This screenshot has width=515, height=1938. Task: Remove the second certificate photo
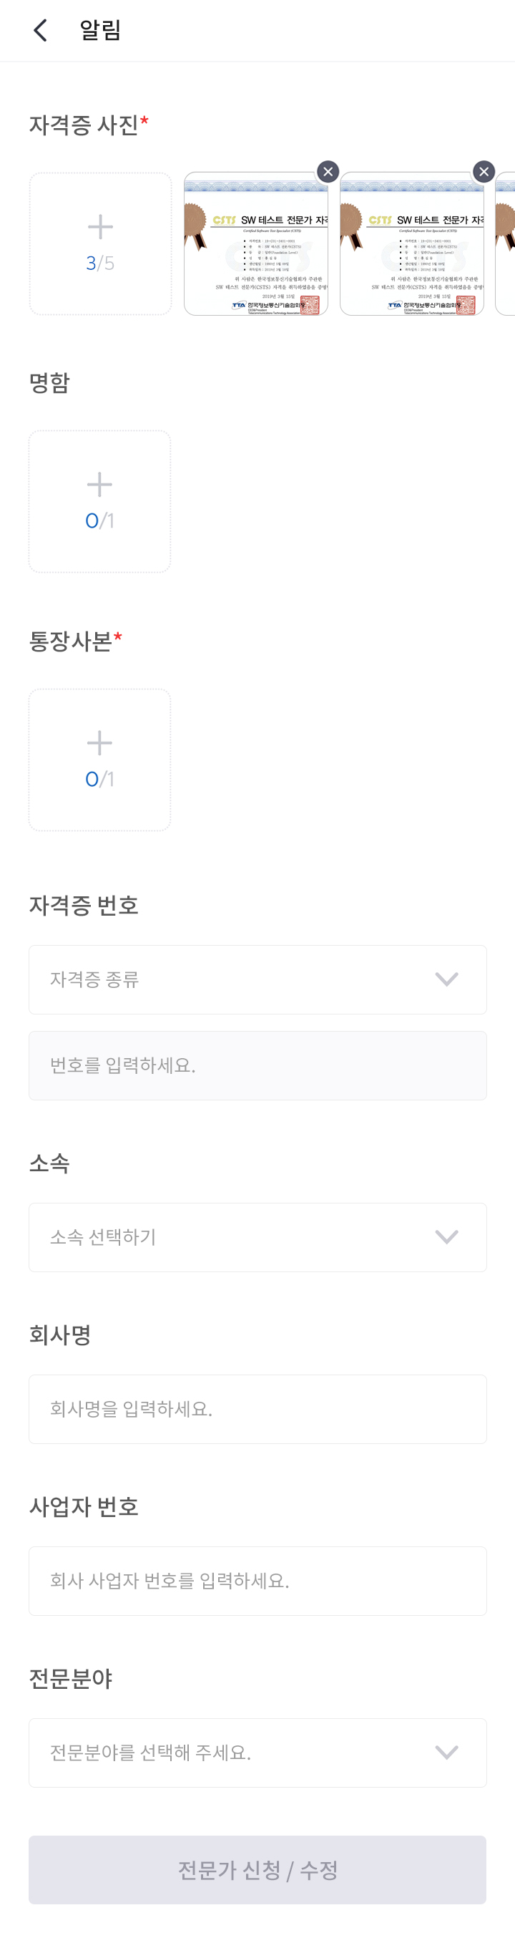click(484, 172)
